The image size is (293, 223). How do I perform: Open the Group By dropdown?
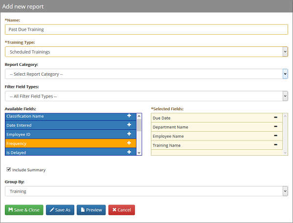pos(146,191)
